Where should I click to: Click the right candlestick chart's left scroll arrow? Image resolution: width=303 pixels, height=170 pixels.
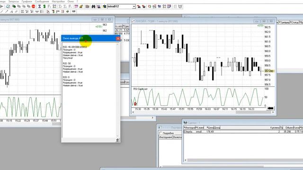click(133, 112)
